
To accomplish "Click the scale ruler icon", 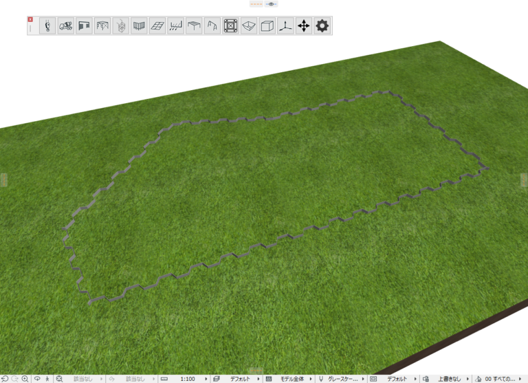I will point(164,379).
